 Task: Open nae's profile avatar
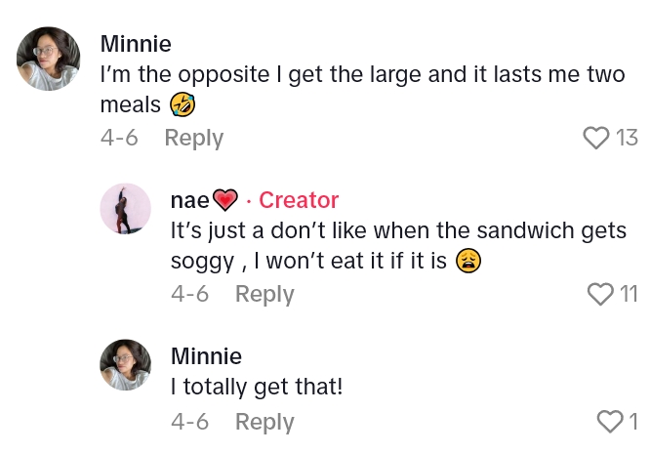click(125, 208)
